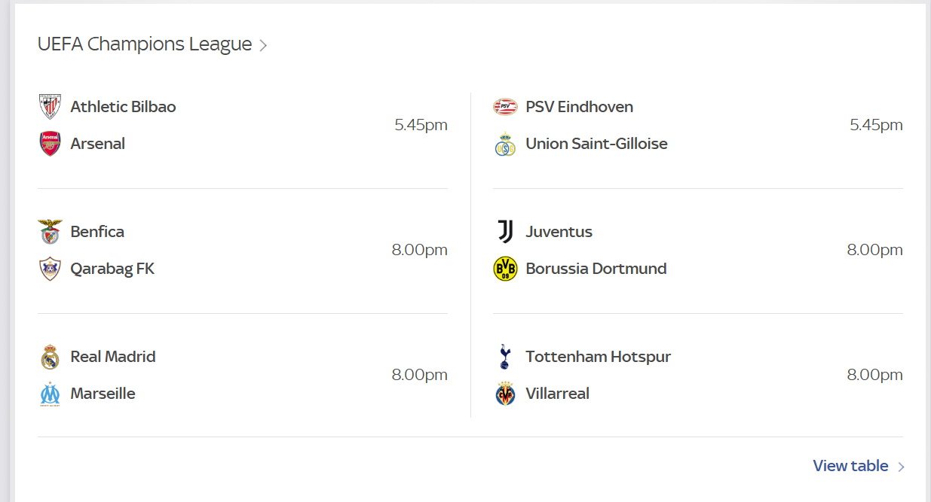Open the Juventus team name link
Screen dimensions: 931x502
[559, 232]
